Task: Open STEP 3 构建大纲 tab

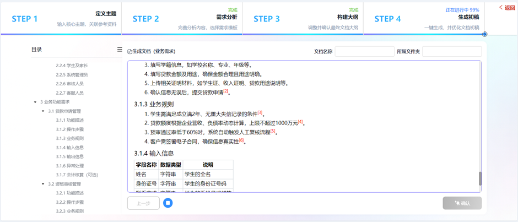Action: (303, 18)
